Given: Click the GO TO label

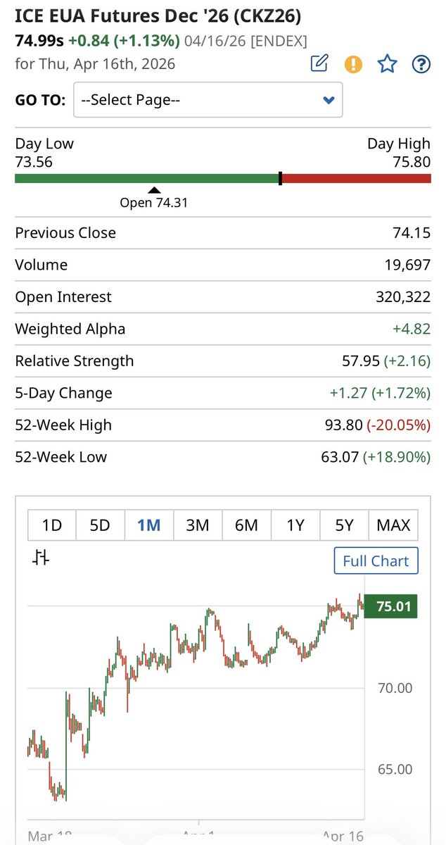Looking at the screenshot, I should click(39, 100).
